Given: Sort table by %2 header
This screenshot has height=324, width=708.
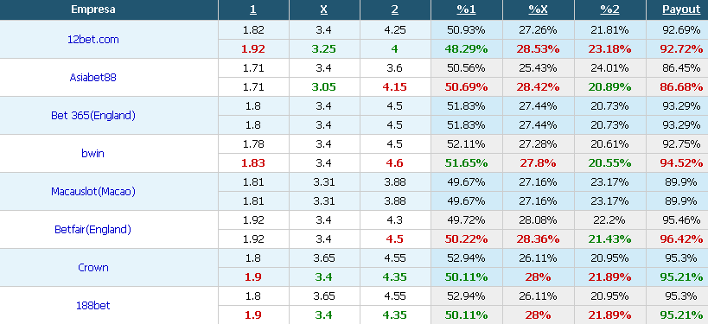Looking at the screenshot, I should pyautogui.click(x=609, y=10).
